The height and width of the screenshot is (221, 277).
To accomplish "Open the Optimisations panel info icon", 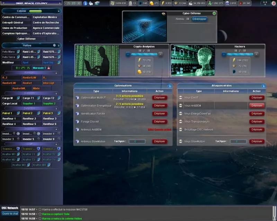I will (x=169, y=86).
